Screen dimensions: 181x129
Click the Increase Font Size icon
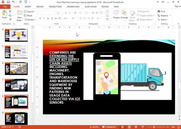point(66,13)
